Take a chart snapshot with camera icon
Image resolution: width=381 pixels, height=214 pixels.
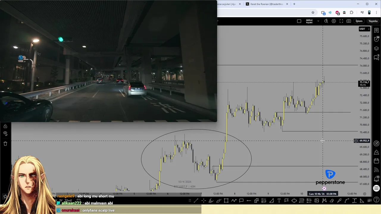[x=349, y=21]
